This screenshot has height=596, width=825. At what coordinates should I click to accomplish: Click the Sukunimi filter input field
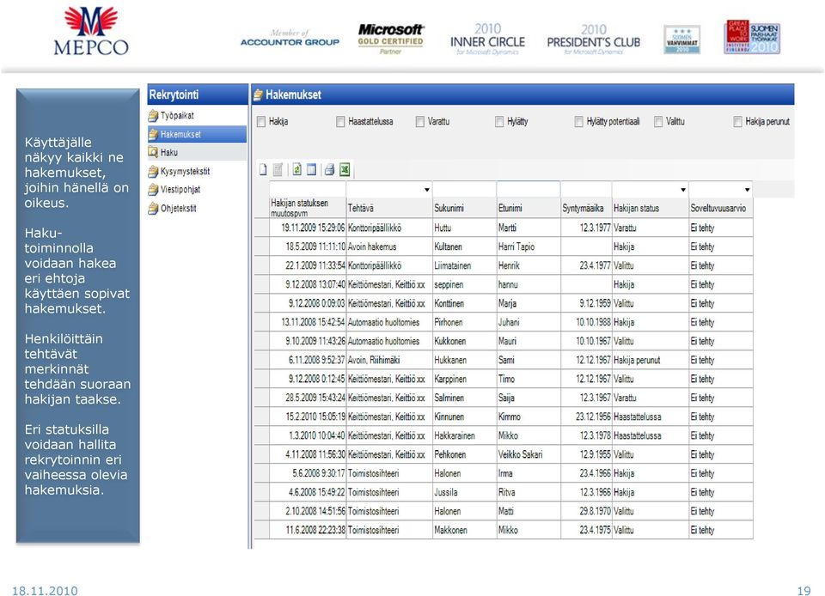(x=465, y=189)
